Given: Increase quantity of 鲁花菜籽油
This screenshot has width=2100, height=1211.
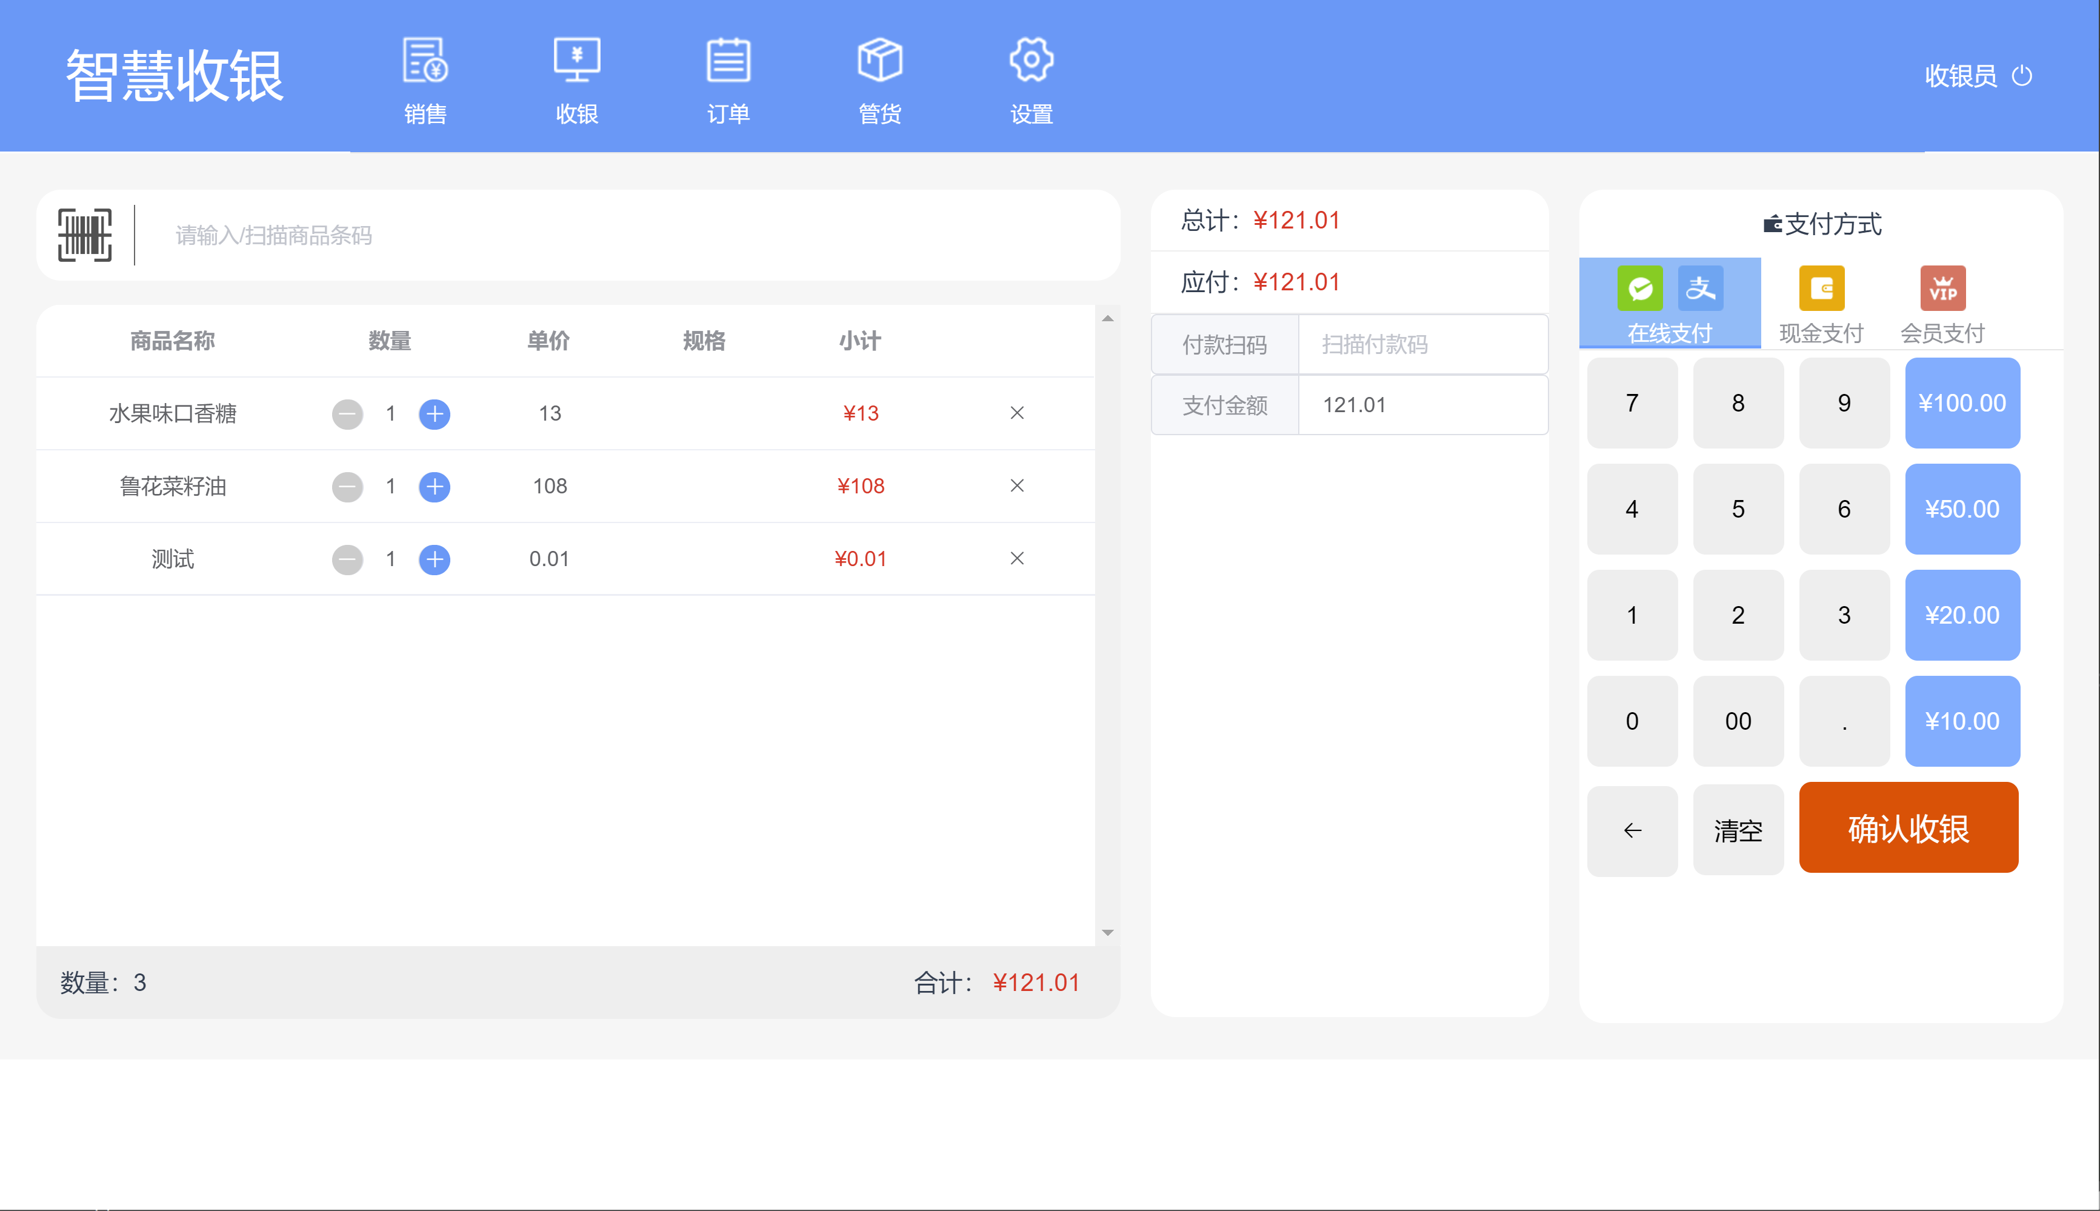Looking at the screenshot, I should 434,487.
